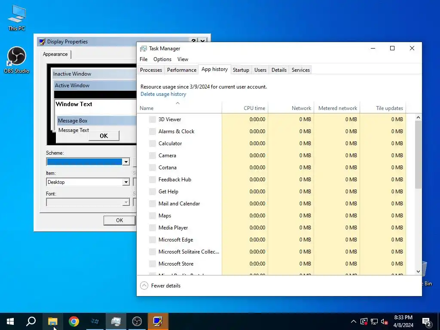The width and height of the screenshot is (440, 330).
Task: Show hidden system tray icons chevron
Action: coord(354,321)
